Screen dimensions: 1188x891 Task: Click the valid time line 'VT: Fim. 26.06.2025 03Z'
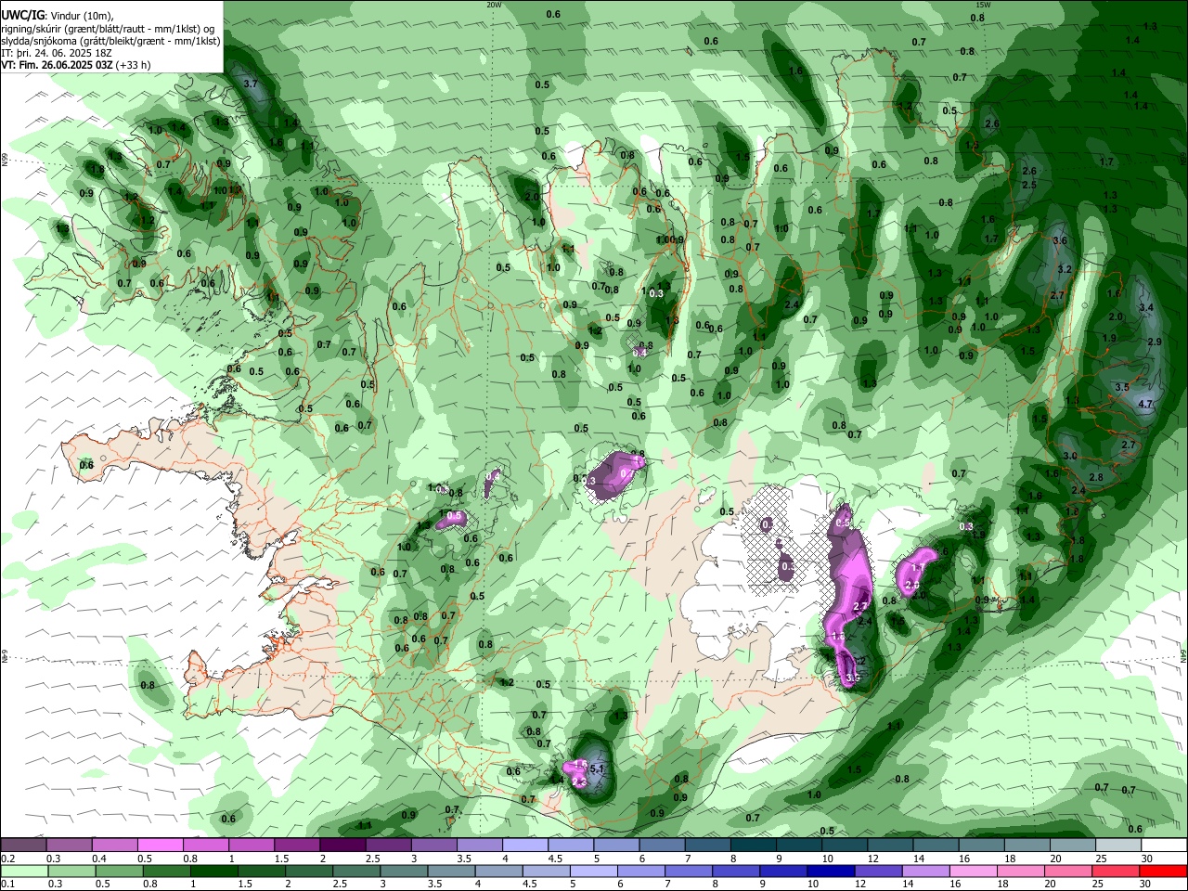click(x=57, y=65)
